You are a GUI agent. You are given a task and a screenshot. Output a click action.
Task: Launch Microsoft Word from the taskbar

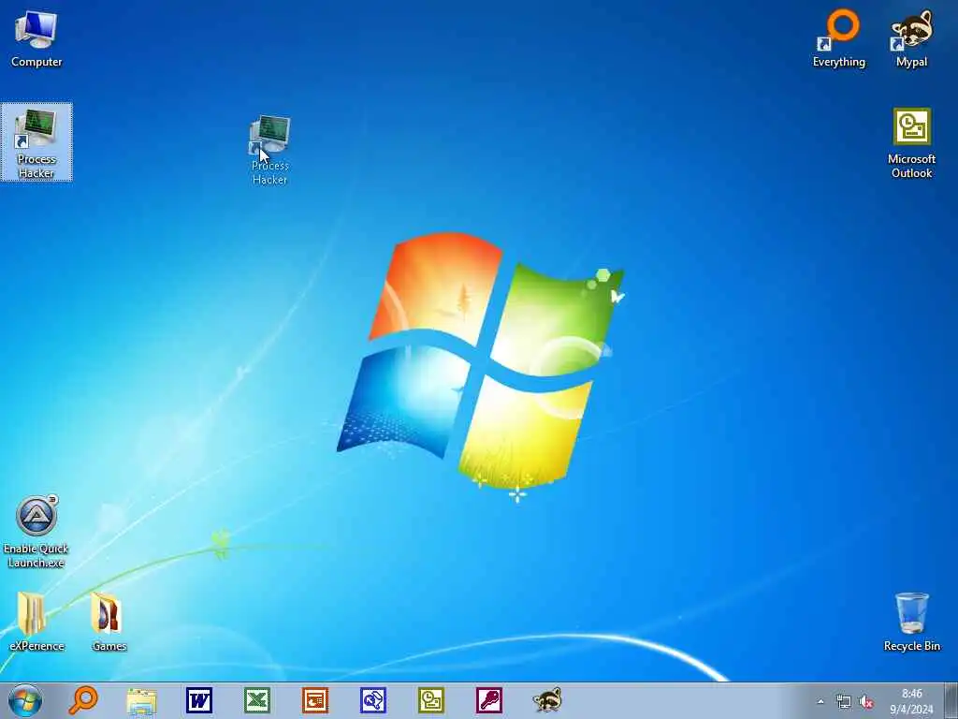tap(199, 700)
